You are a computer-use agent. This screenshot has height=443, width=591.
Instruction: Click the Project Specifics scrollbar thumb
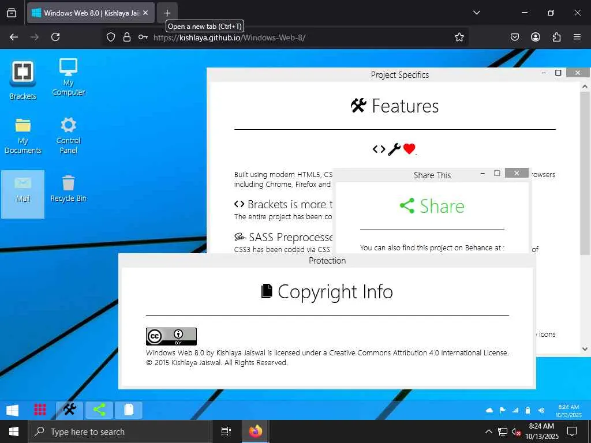(585, 174)
